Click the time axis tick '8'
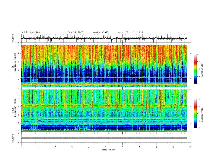Viewport: 214px width, 165px height. point(156,147)
